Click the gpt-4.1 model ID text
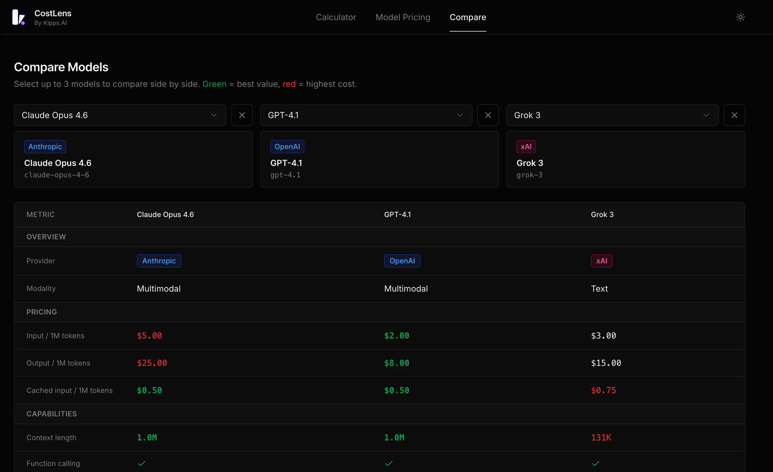Viewport: 773px width, 472px height. (x=285, y=175)
